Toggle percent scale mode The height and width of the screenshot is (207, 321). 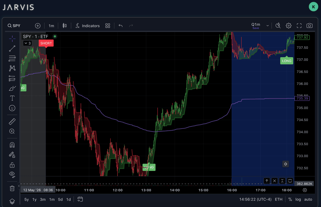click(290, 200)
